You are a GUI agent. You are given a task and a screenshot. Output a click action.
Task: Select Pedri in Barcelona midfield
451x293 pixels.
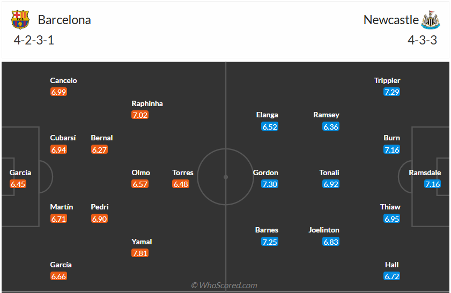pyautogui.click(x=100, y=207)
